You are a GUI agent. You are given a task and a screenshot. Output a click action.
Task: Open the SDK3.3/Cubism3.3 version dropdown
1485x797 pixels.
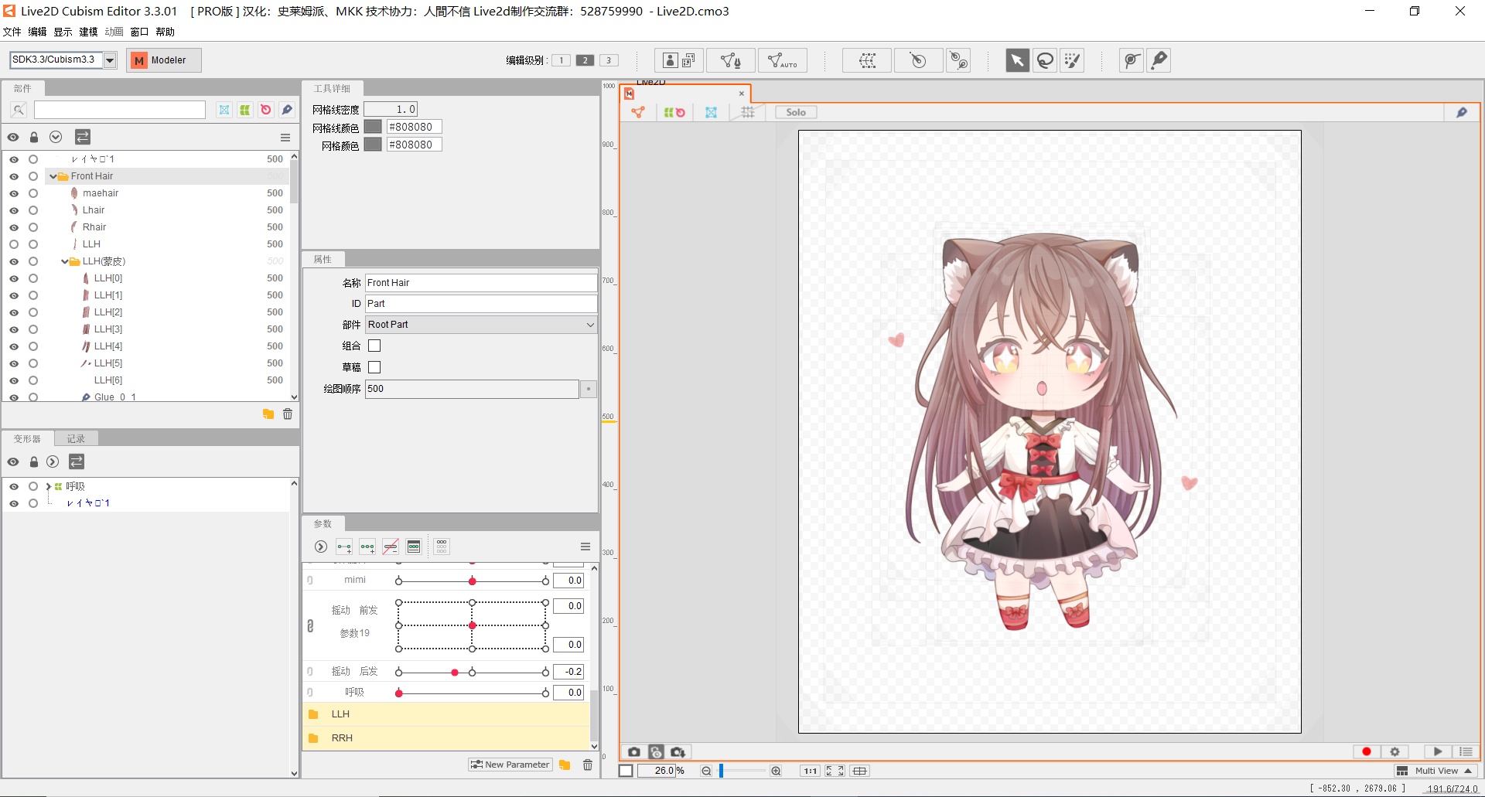coord(110,60)
